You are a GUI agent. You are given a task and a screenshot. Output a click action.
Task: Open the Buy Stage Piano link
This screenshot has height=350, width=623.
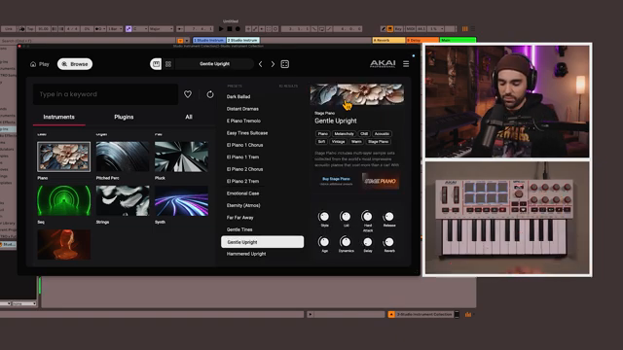pyautogui.click(x=336, y=179)
